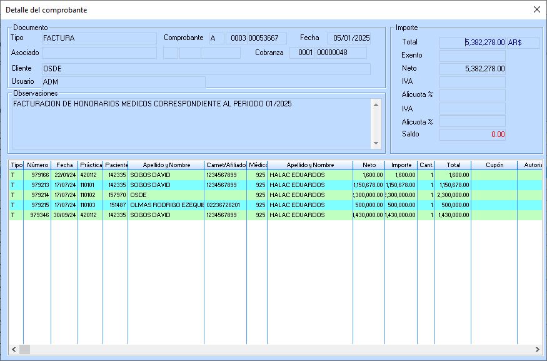Click the Observaciones scroll up arrow

tap(376, 104)
